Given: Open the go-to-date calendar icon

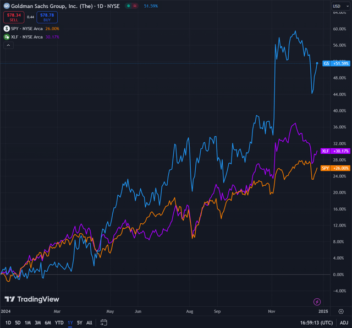Looking at the screenshot, I should coord(103,322).
